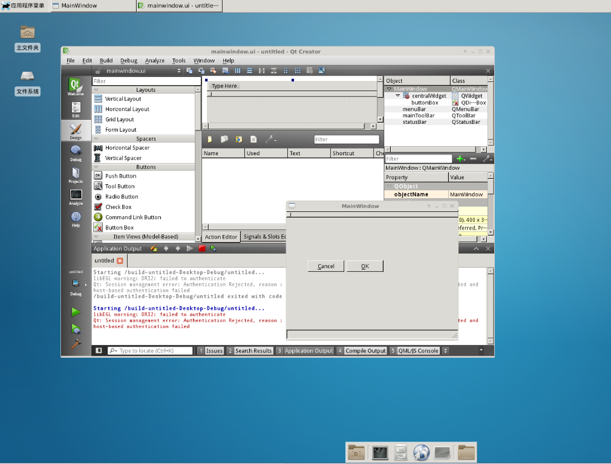Click the Type to locate search field
The image size is (611, 464).
150,350
